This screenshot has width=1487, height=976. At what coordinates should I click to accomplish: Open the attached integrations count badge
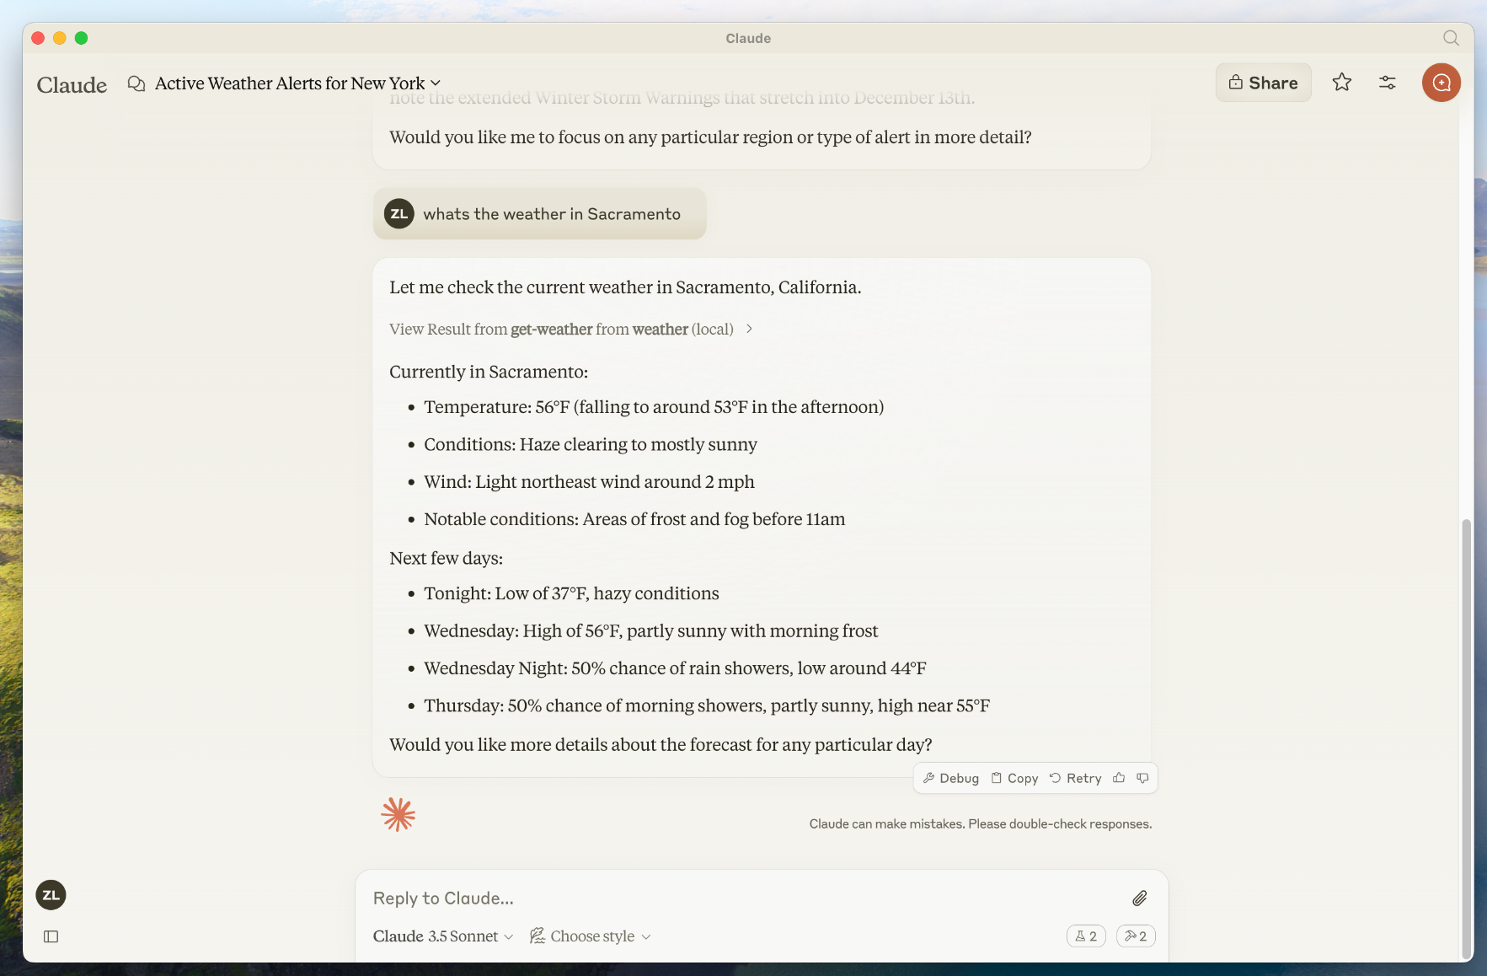[1086, 936]
